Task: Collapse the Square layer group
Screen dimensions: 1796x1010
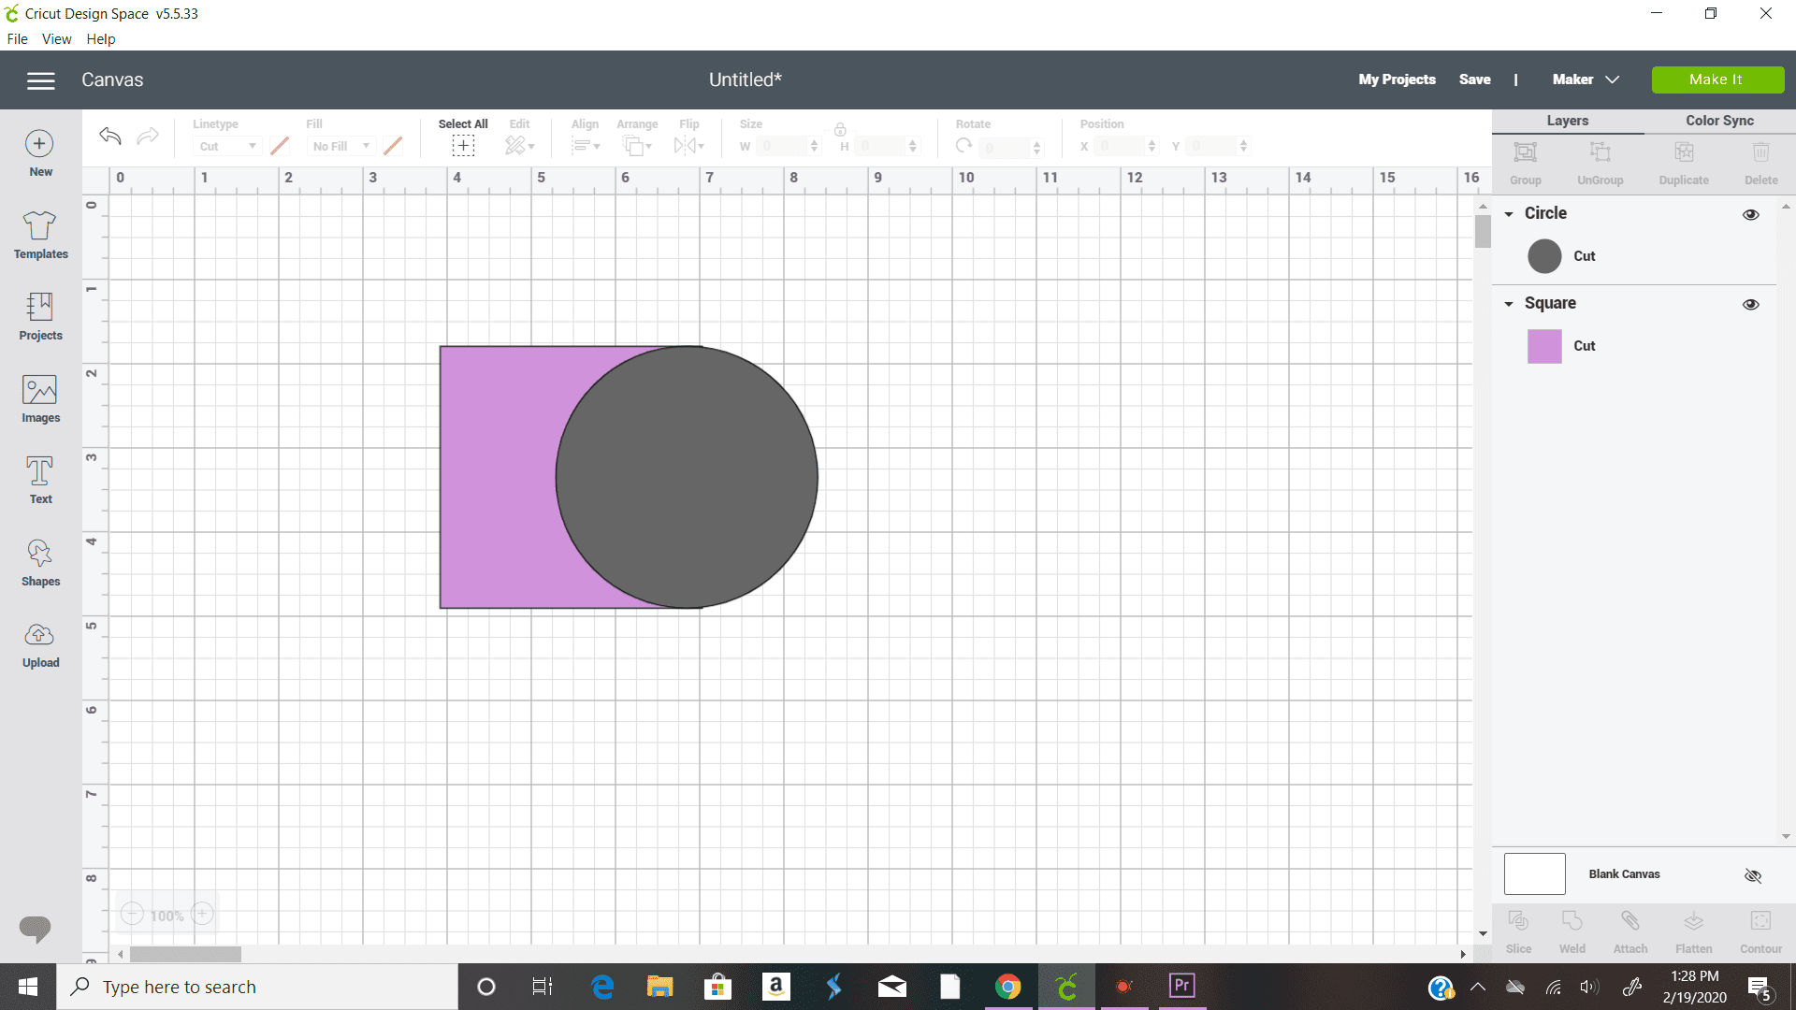Action: tap(1509, 304)
